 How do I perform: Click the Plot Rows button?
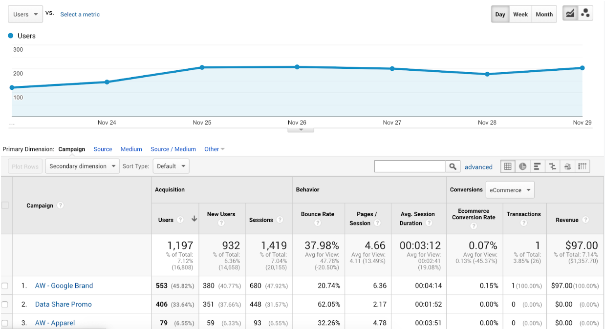pyautogui.click(x=25, y=166)
